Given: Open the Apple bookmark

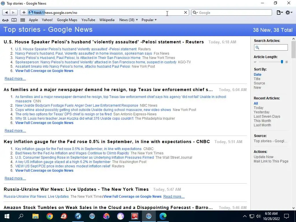Looking at the screenshot, I should point(34,20).
